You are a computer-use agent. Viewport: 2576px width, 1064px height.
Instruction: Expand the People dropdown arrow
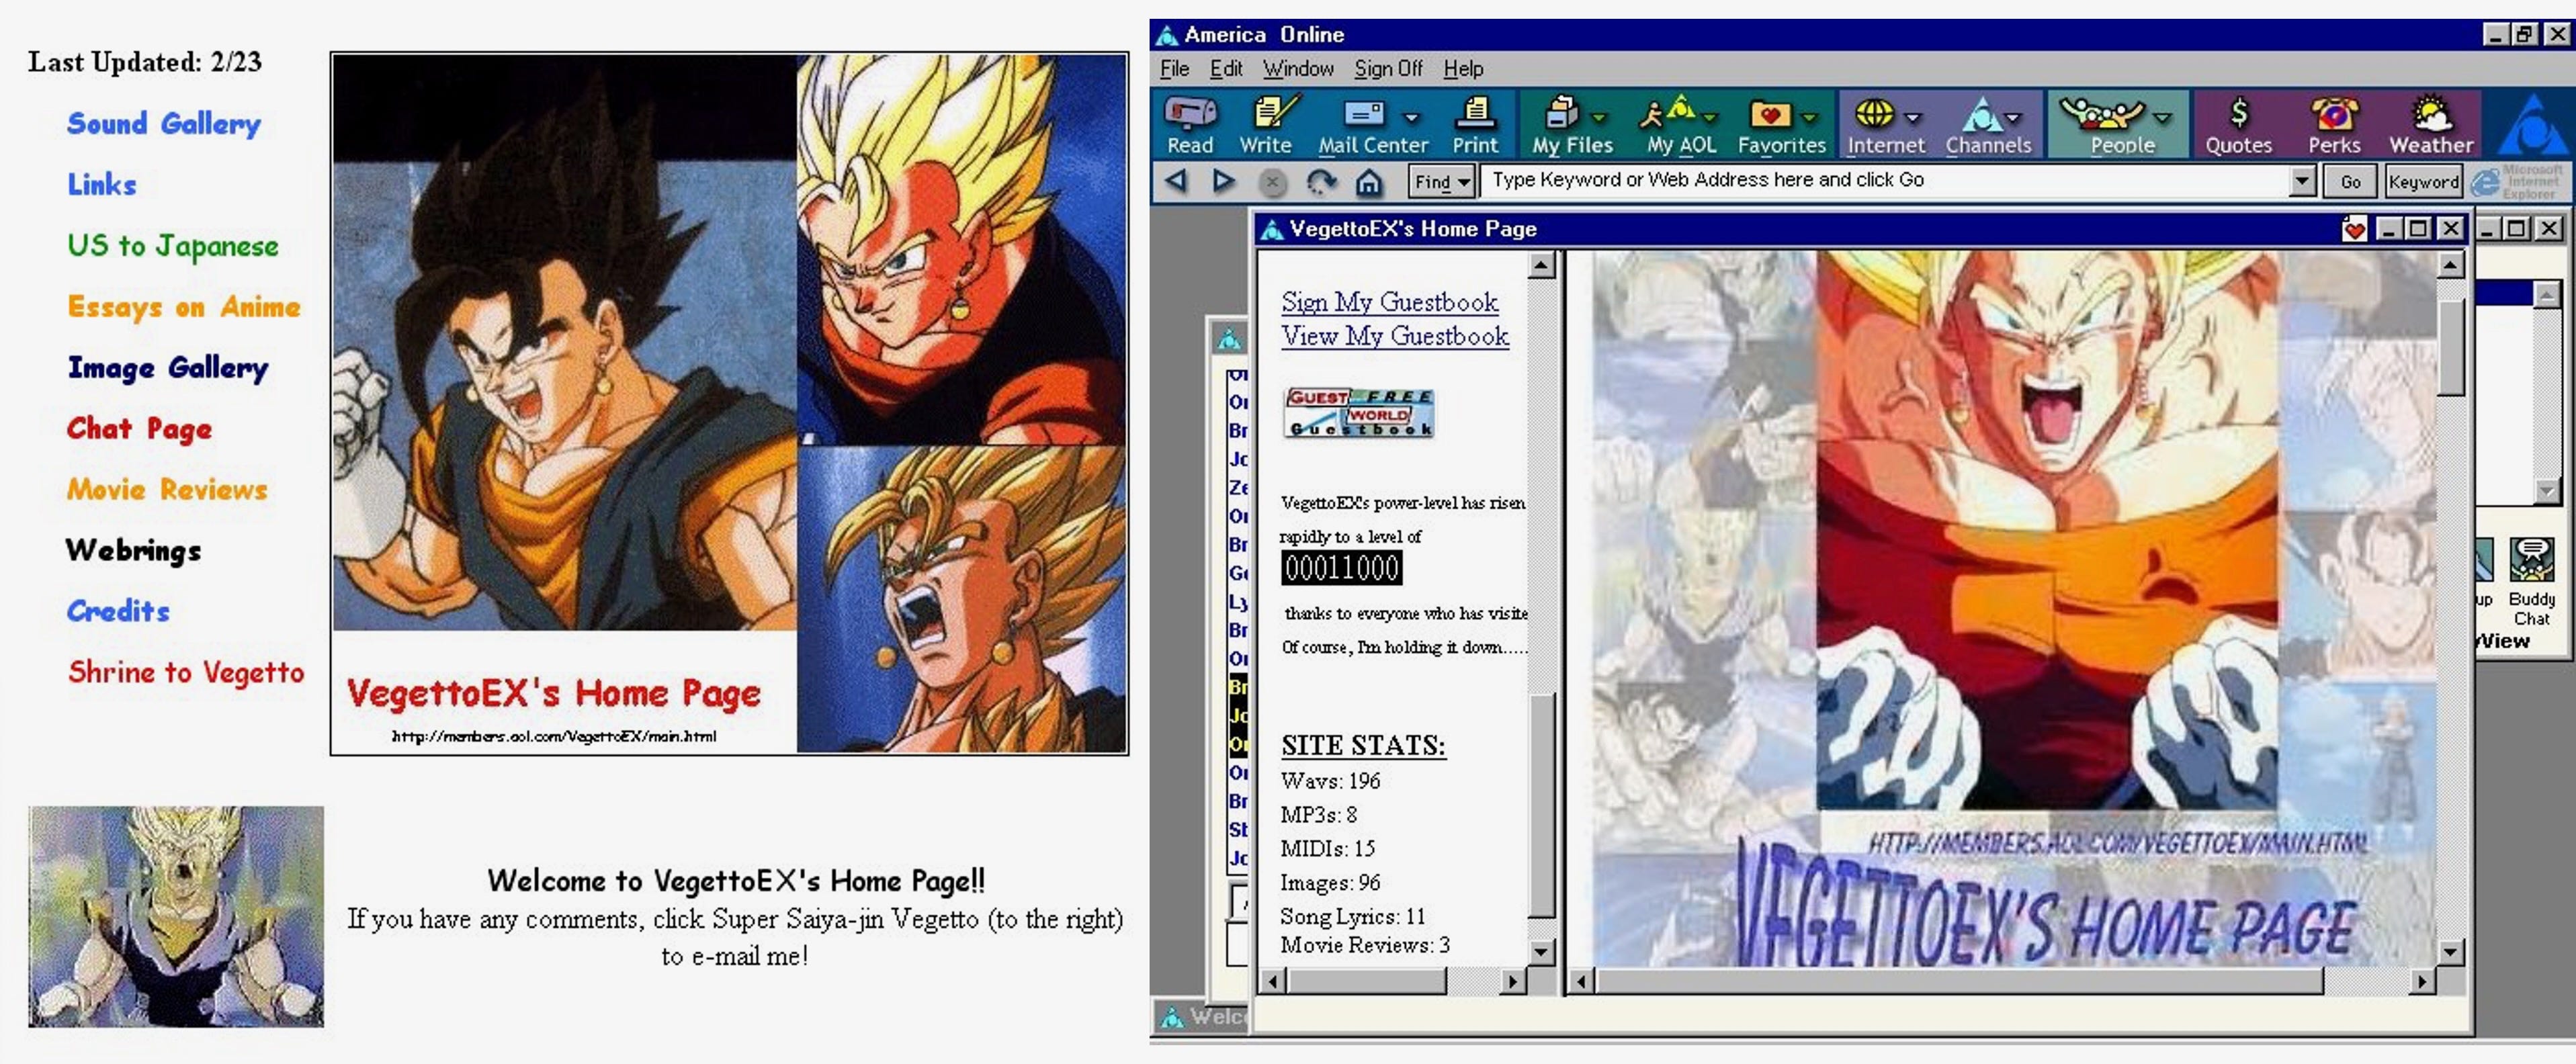(x=2162, y=118)
